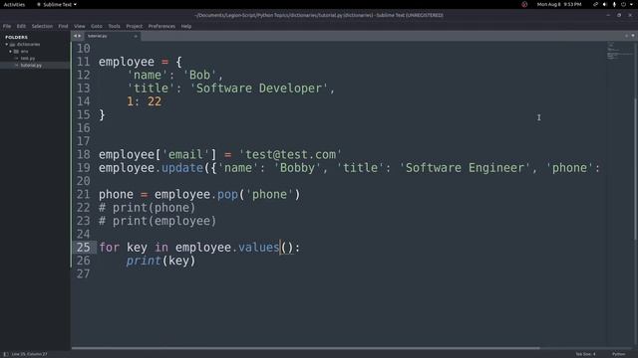Image resolution: width=638 pixels, height=358 pixels.
Task: Click the microphone tray icon
Action: point(614,4)
